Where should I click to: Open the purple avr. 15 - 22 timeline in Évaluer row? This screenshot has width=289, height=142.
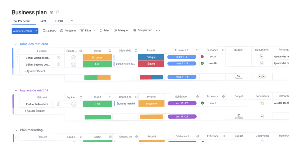(182, 103)
